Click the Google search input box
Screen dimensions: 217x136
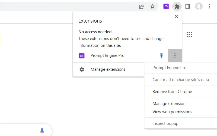(x=19, y=131)
